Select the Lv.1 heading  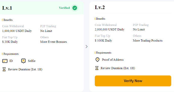click(7, 8)
